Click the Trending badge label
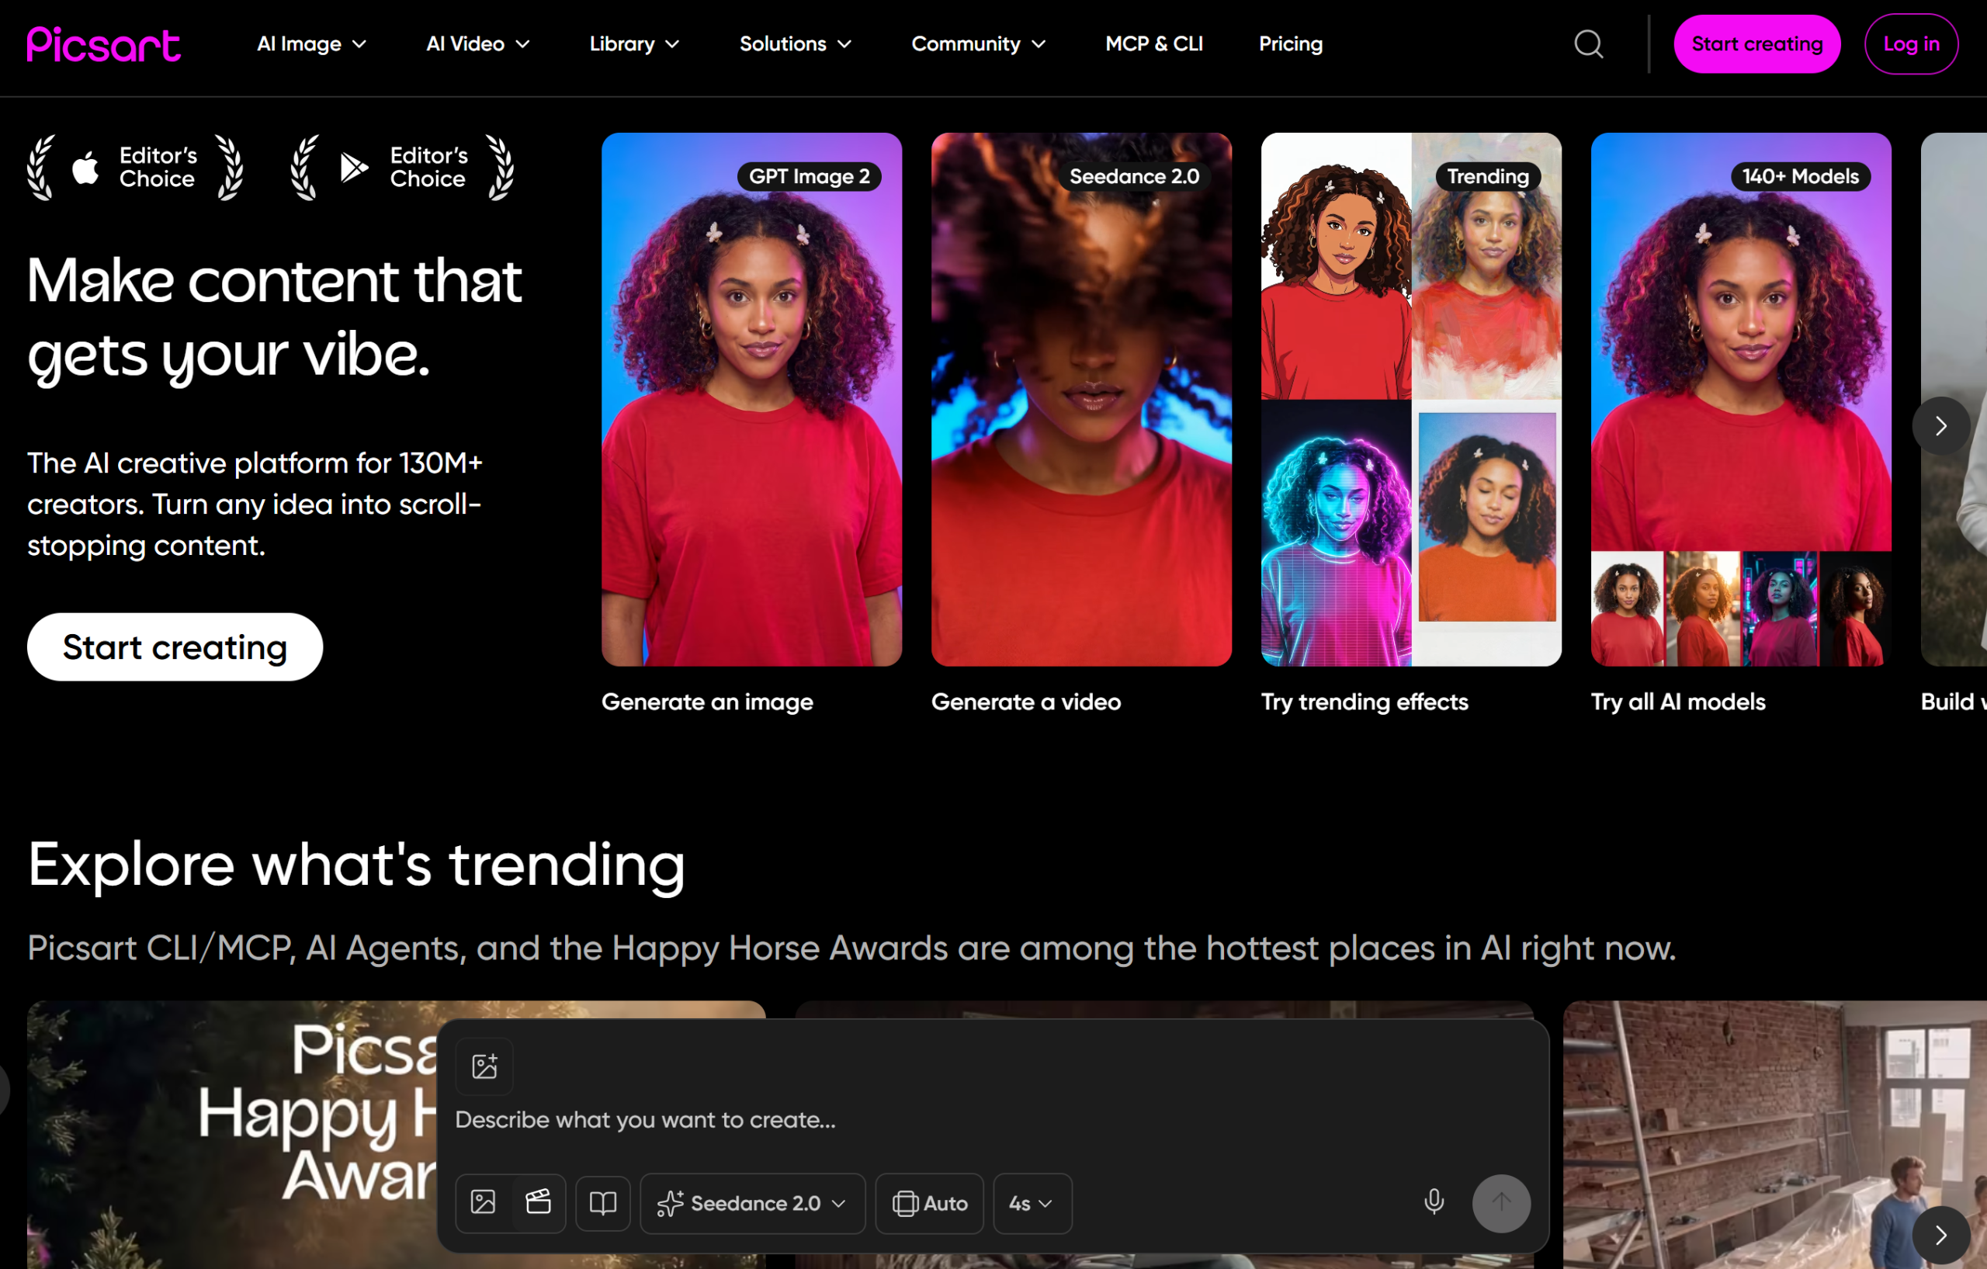Viewport: 1987px width, 1269px height. pos(1488,176)
